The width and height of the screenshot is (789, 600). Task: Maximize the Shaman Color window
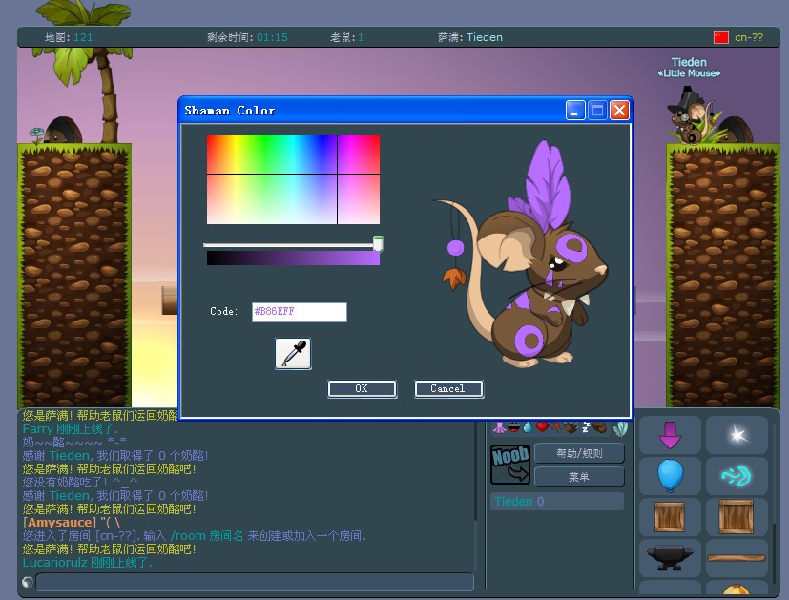597,110
